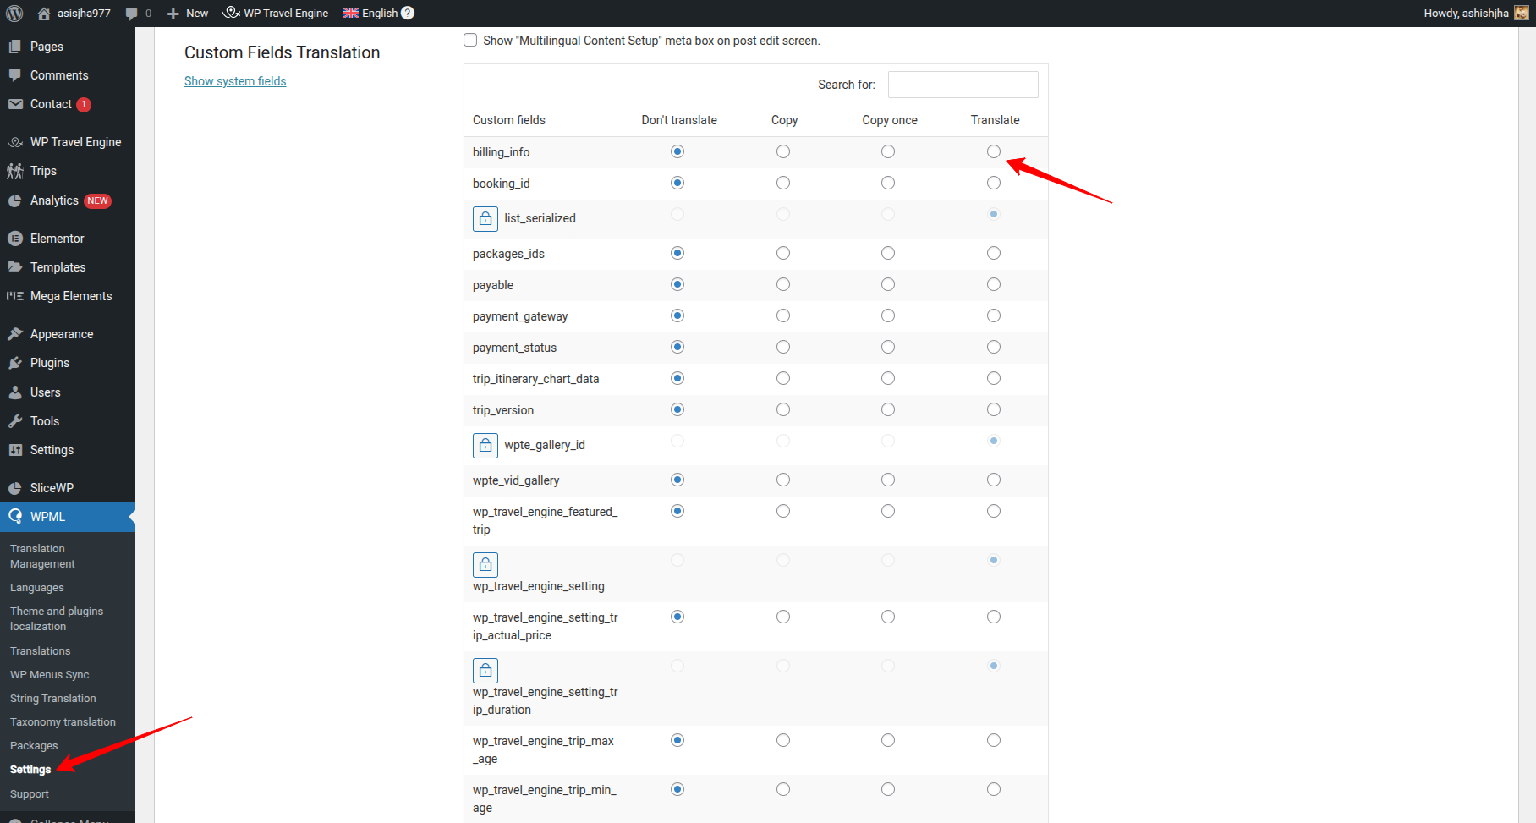Click the Contact notification badge
This screenshot has height=823, width=1536.
84,105
